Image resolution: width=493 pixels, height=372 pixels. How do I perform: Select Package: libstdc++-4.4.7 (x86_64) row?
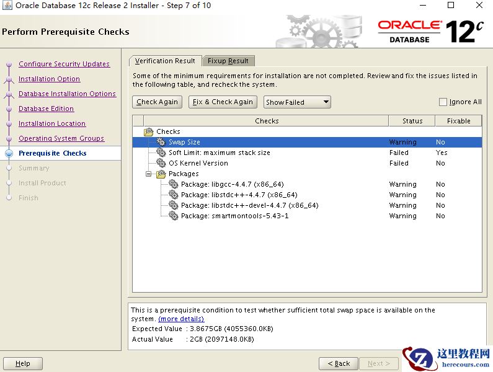[307, 195]
